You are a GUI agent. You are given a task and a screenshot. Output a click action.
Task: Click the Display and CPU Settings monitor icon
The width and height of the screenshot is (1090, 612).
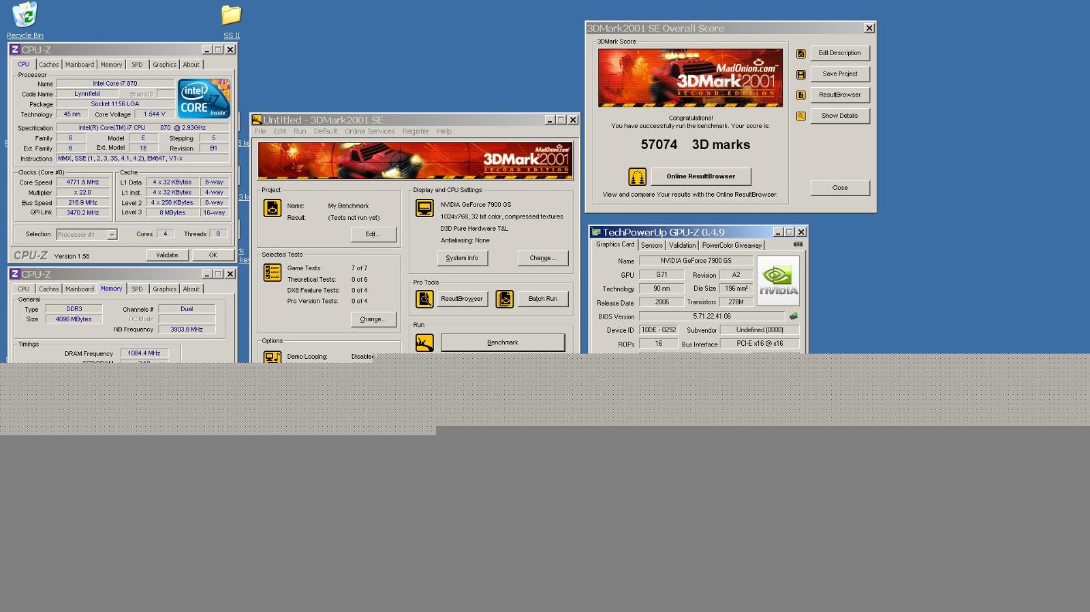[x=424, y=208]
